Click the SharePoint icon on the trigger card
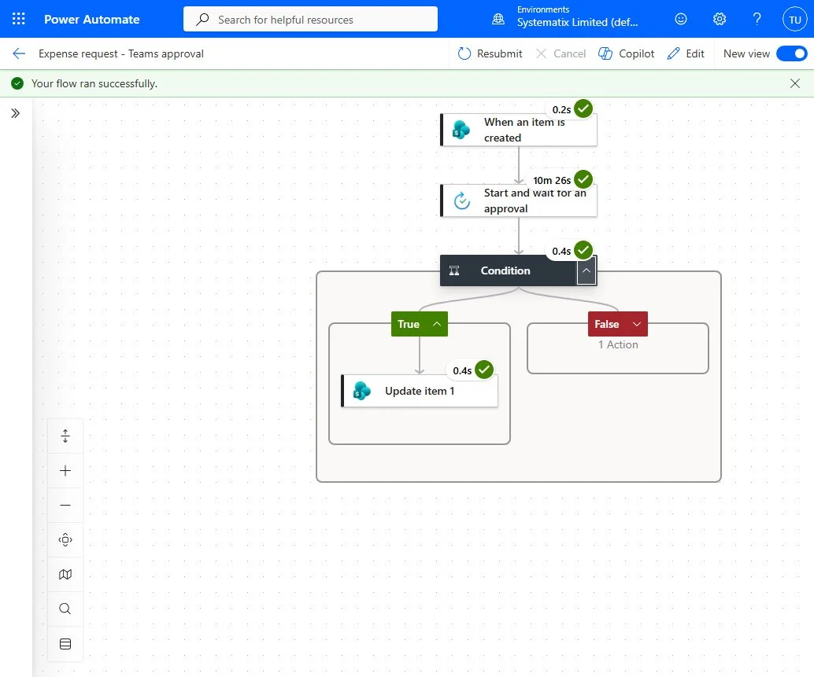Image resolution: width=814 pixels, height=677 pixels. click(461, 130)
